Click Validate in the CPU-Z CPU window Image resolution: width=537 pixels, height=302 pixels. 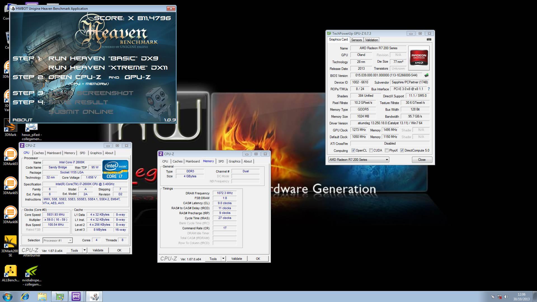[98, 250]
